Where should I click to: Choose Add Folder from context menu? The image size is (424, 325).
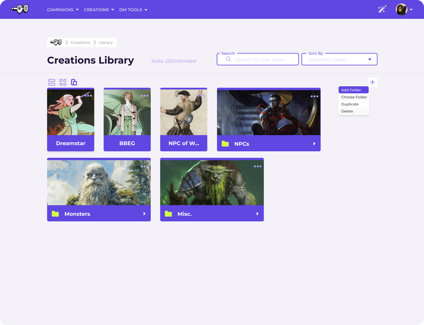tap(353, 90)
